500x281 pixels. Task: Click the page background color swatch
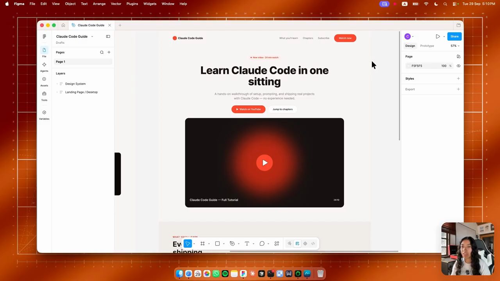pyautogui.click(x=409, y=66)
